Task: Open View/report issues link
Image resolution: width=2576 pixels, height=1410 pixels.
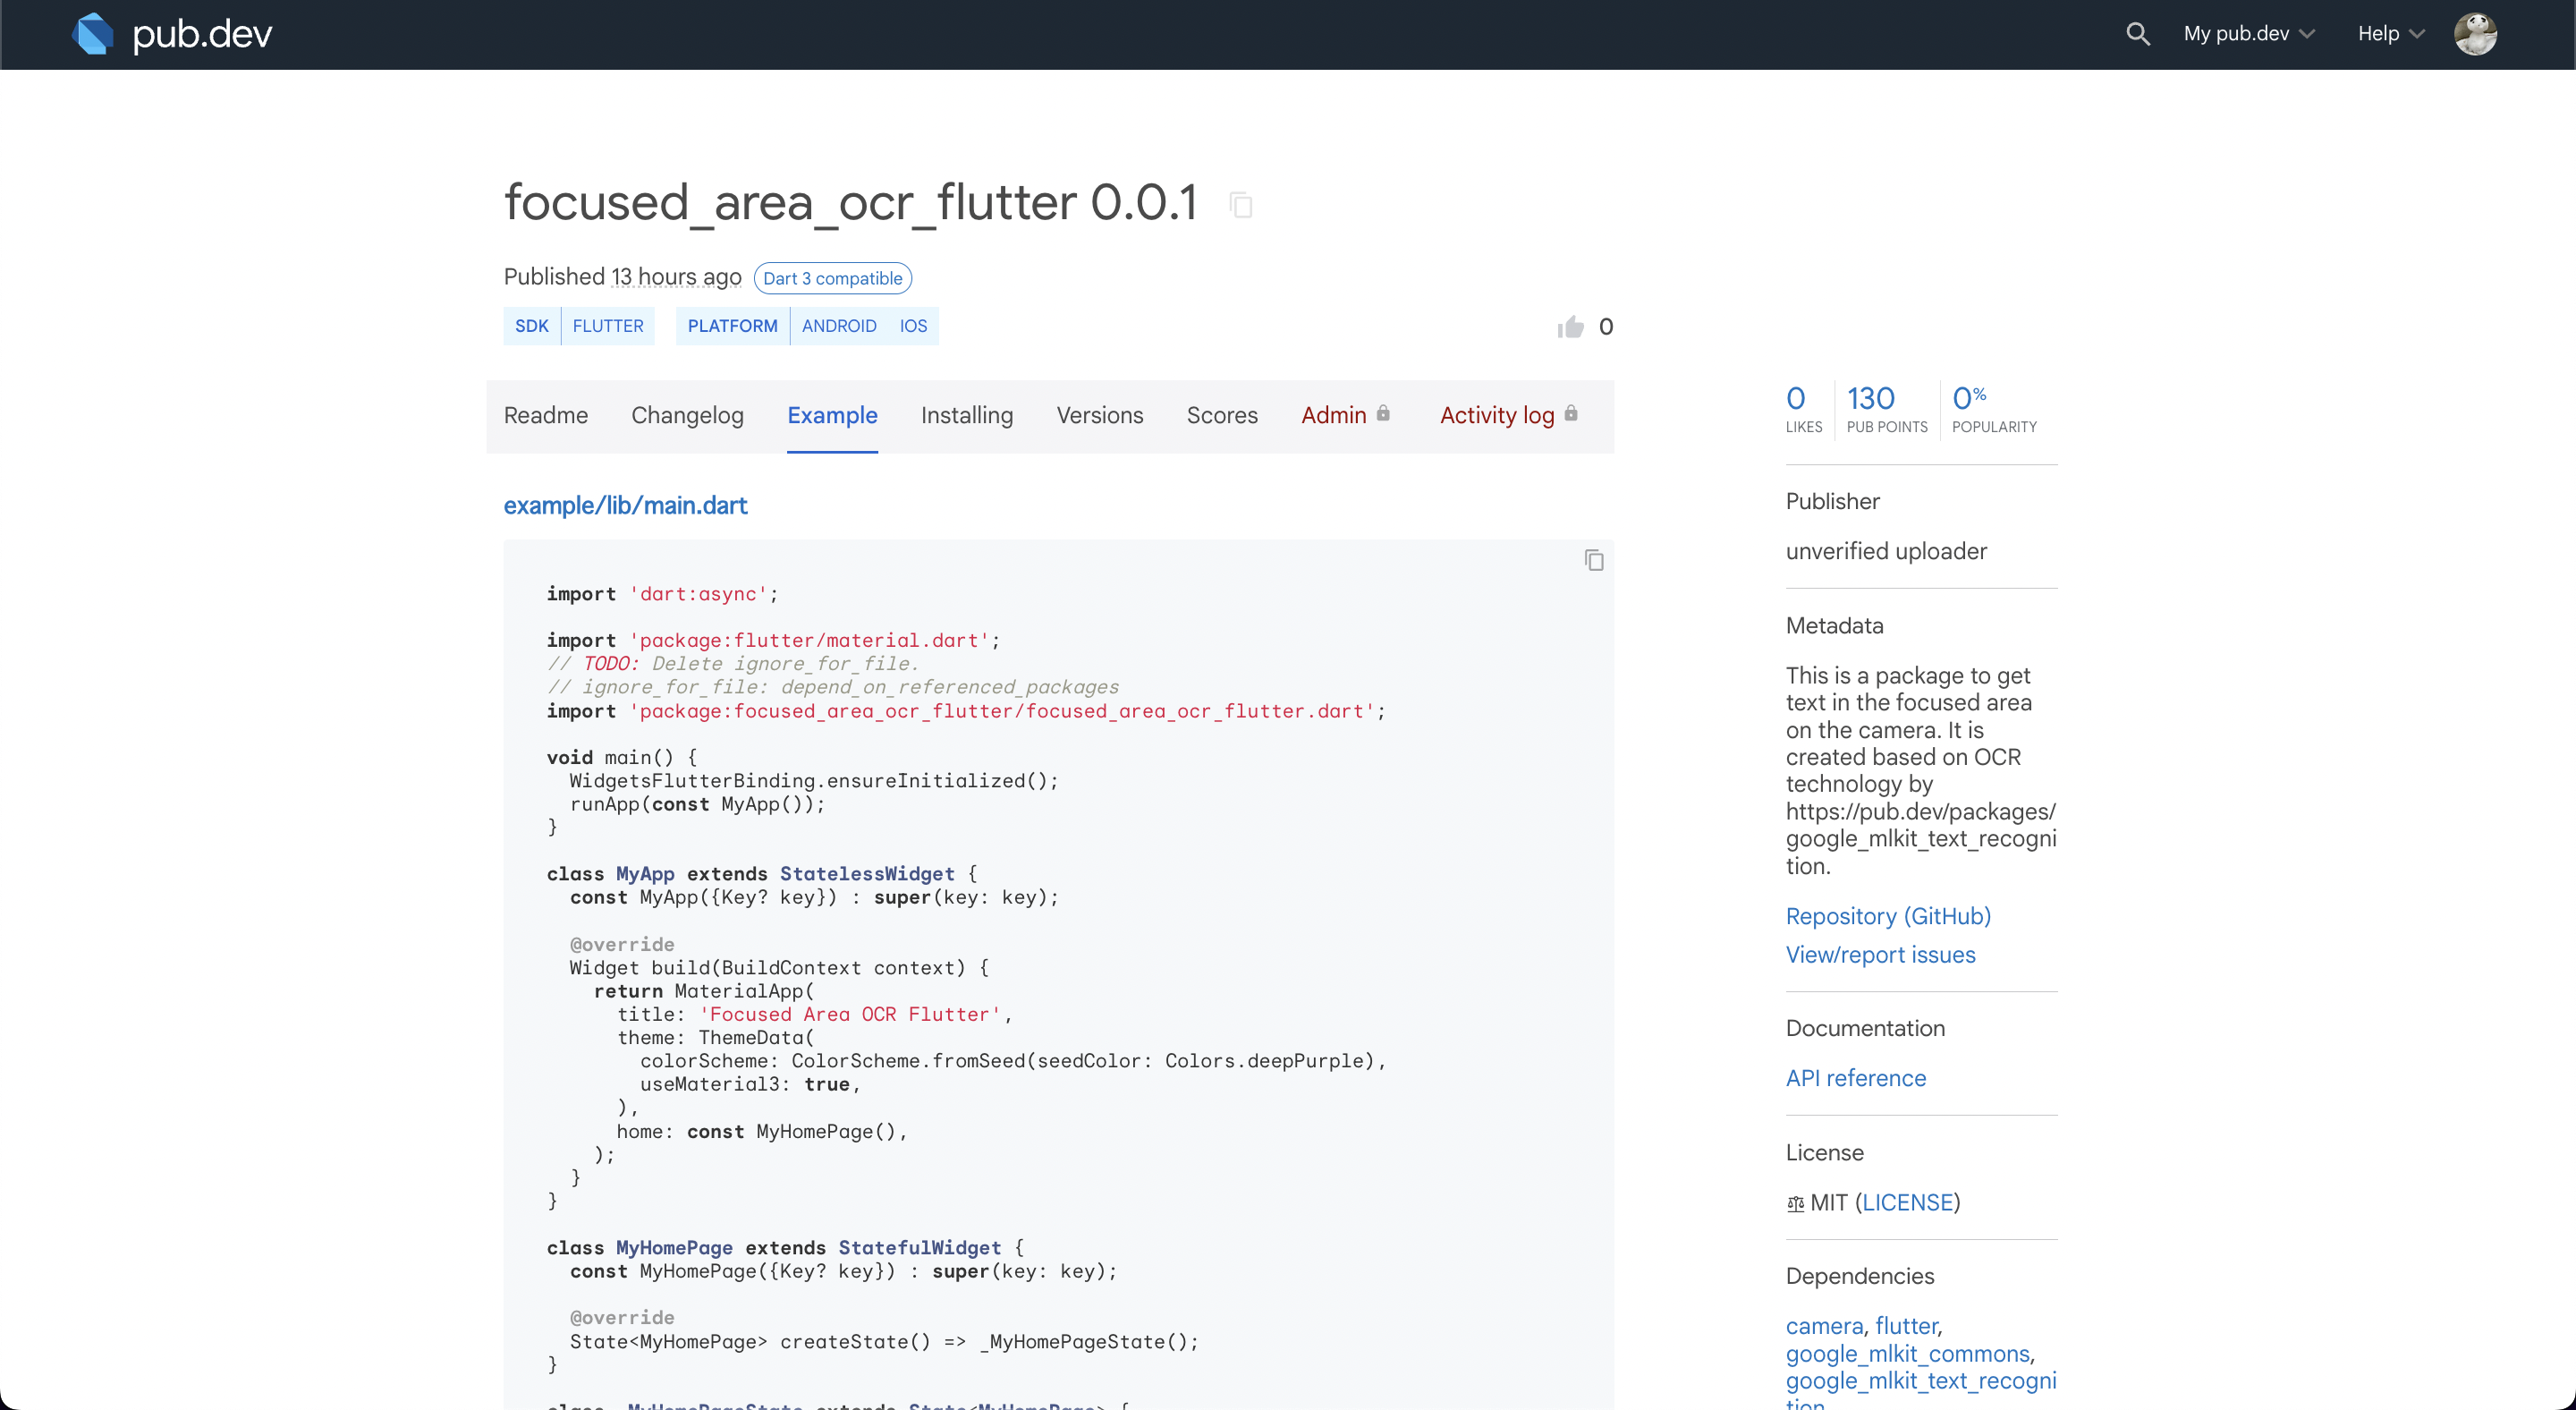Action: (x=1880, y=955)
